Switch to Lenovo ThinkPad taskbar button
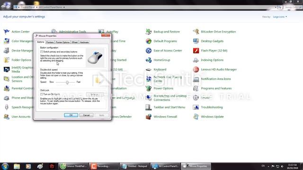Viewport: 303px width, 170px height. pos(73,166)
